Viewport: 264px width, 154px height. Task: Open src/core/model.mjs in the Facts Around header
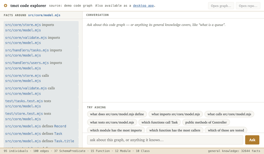coord(44,15)
